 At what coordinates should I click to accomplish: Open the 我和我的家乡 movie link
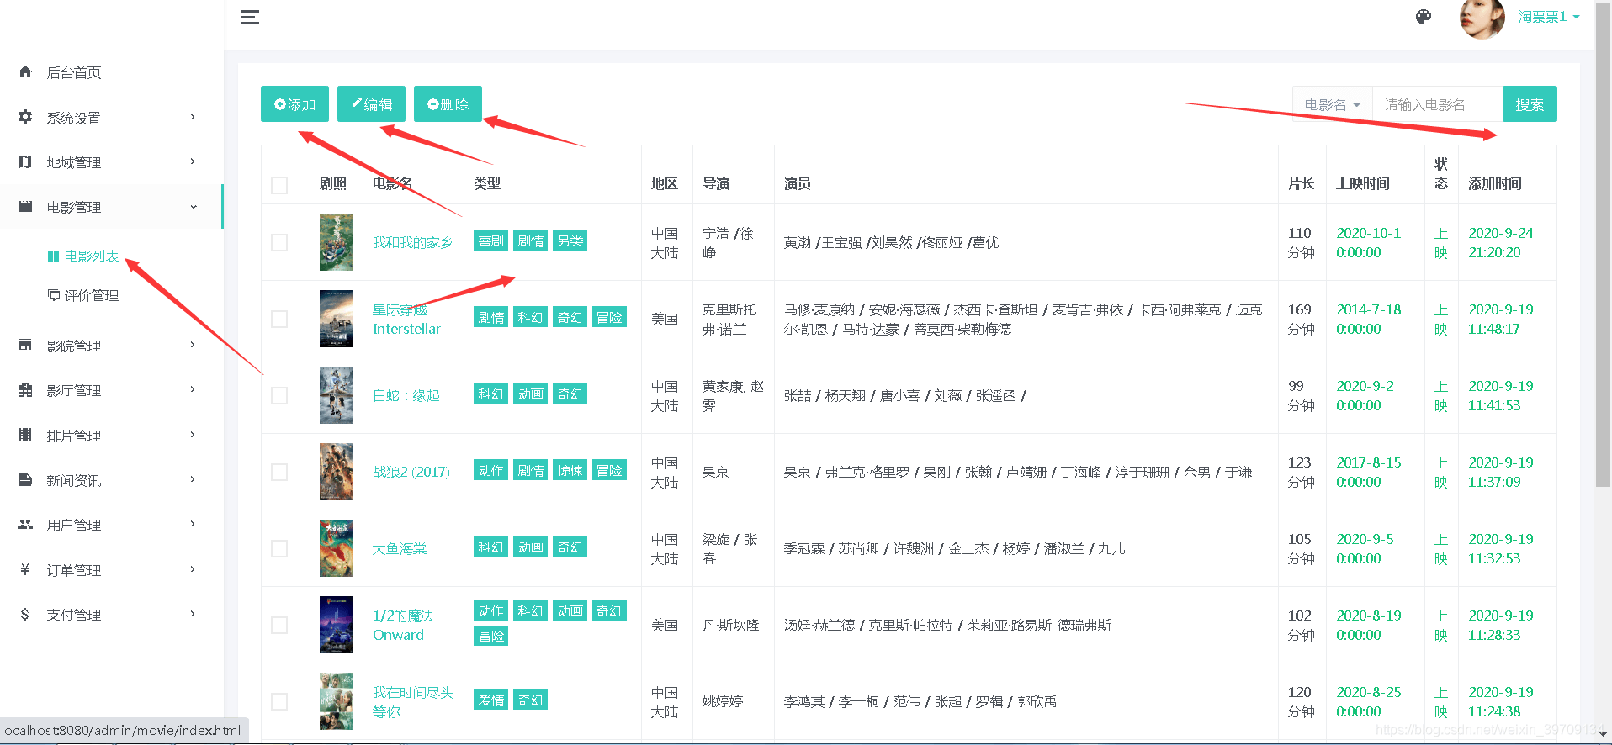(412, 242)
